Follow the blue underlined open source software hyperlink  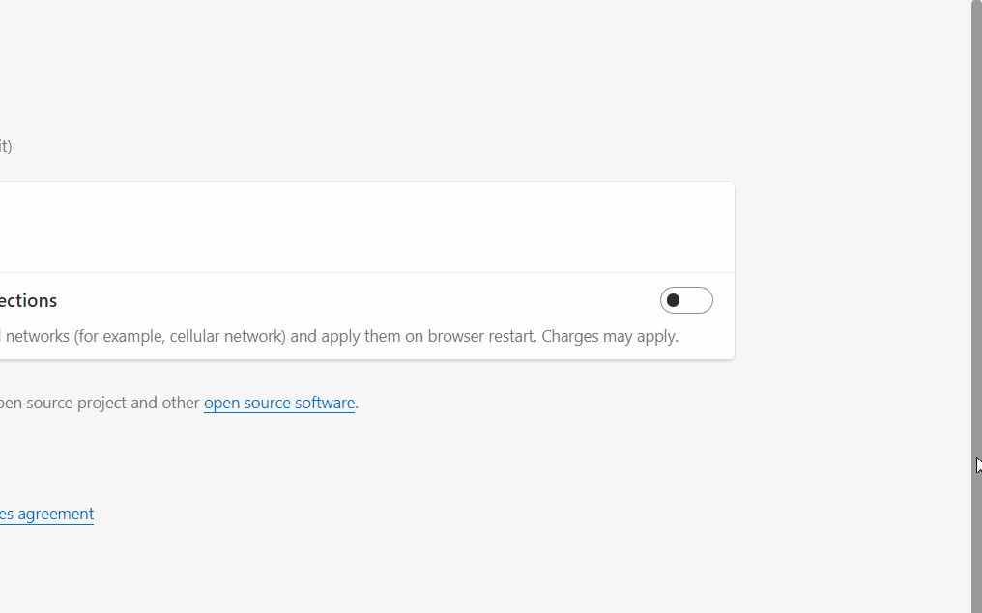click(x=278, y=403)
